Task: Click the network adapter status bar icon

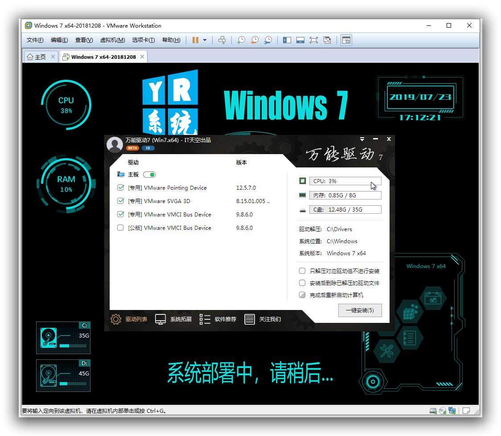Action: 452,411
